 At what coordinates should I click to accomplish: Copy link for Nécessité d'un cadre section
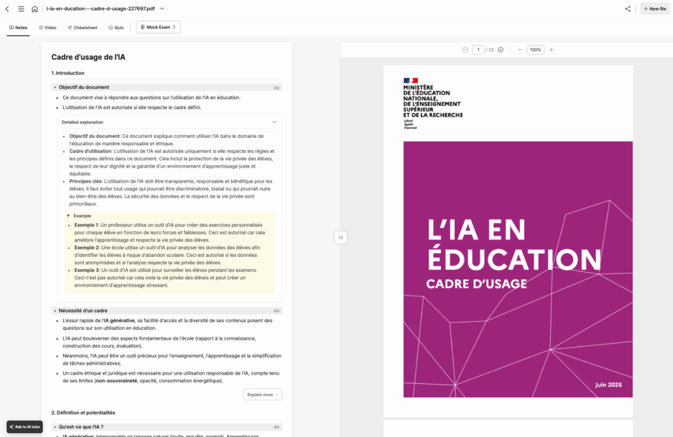pyautogui.click(x=277, y=311)
